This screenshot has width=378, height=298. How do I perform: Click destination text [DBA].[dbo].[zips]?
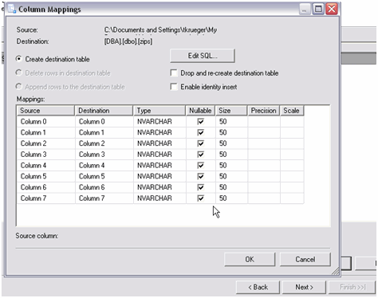[x=128, y=41]
